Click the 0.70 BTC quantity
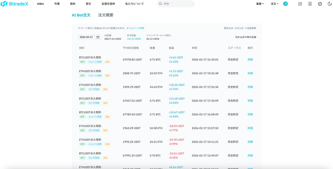 [155, 156]
